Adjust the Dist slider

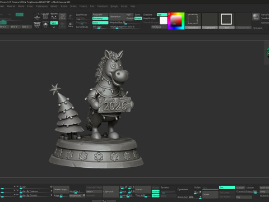coord(100,27)
